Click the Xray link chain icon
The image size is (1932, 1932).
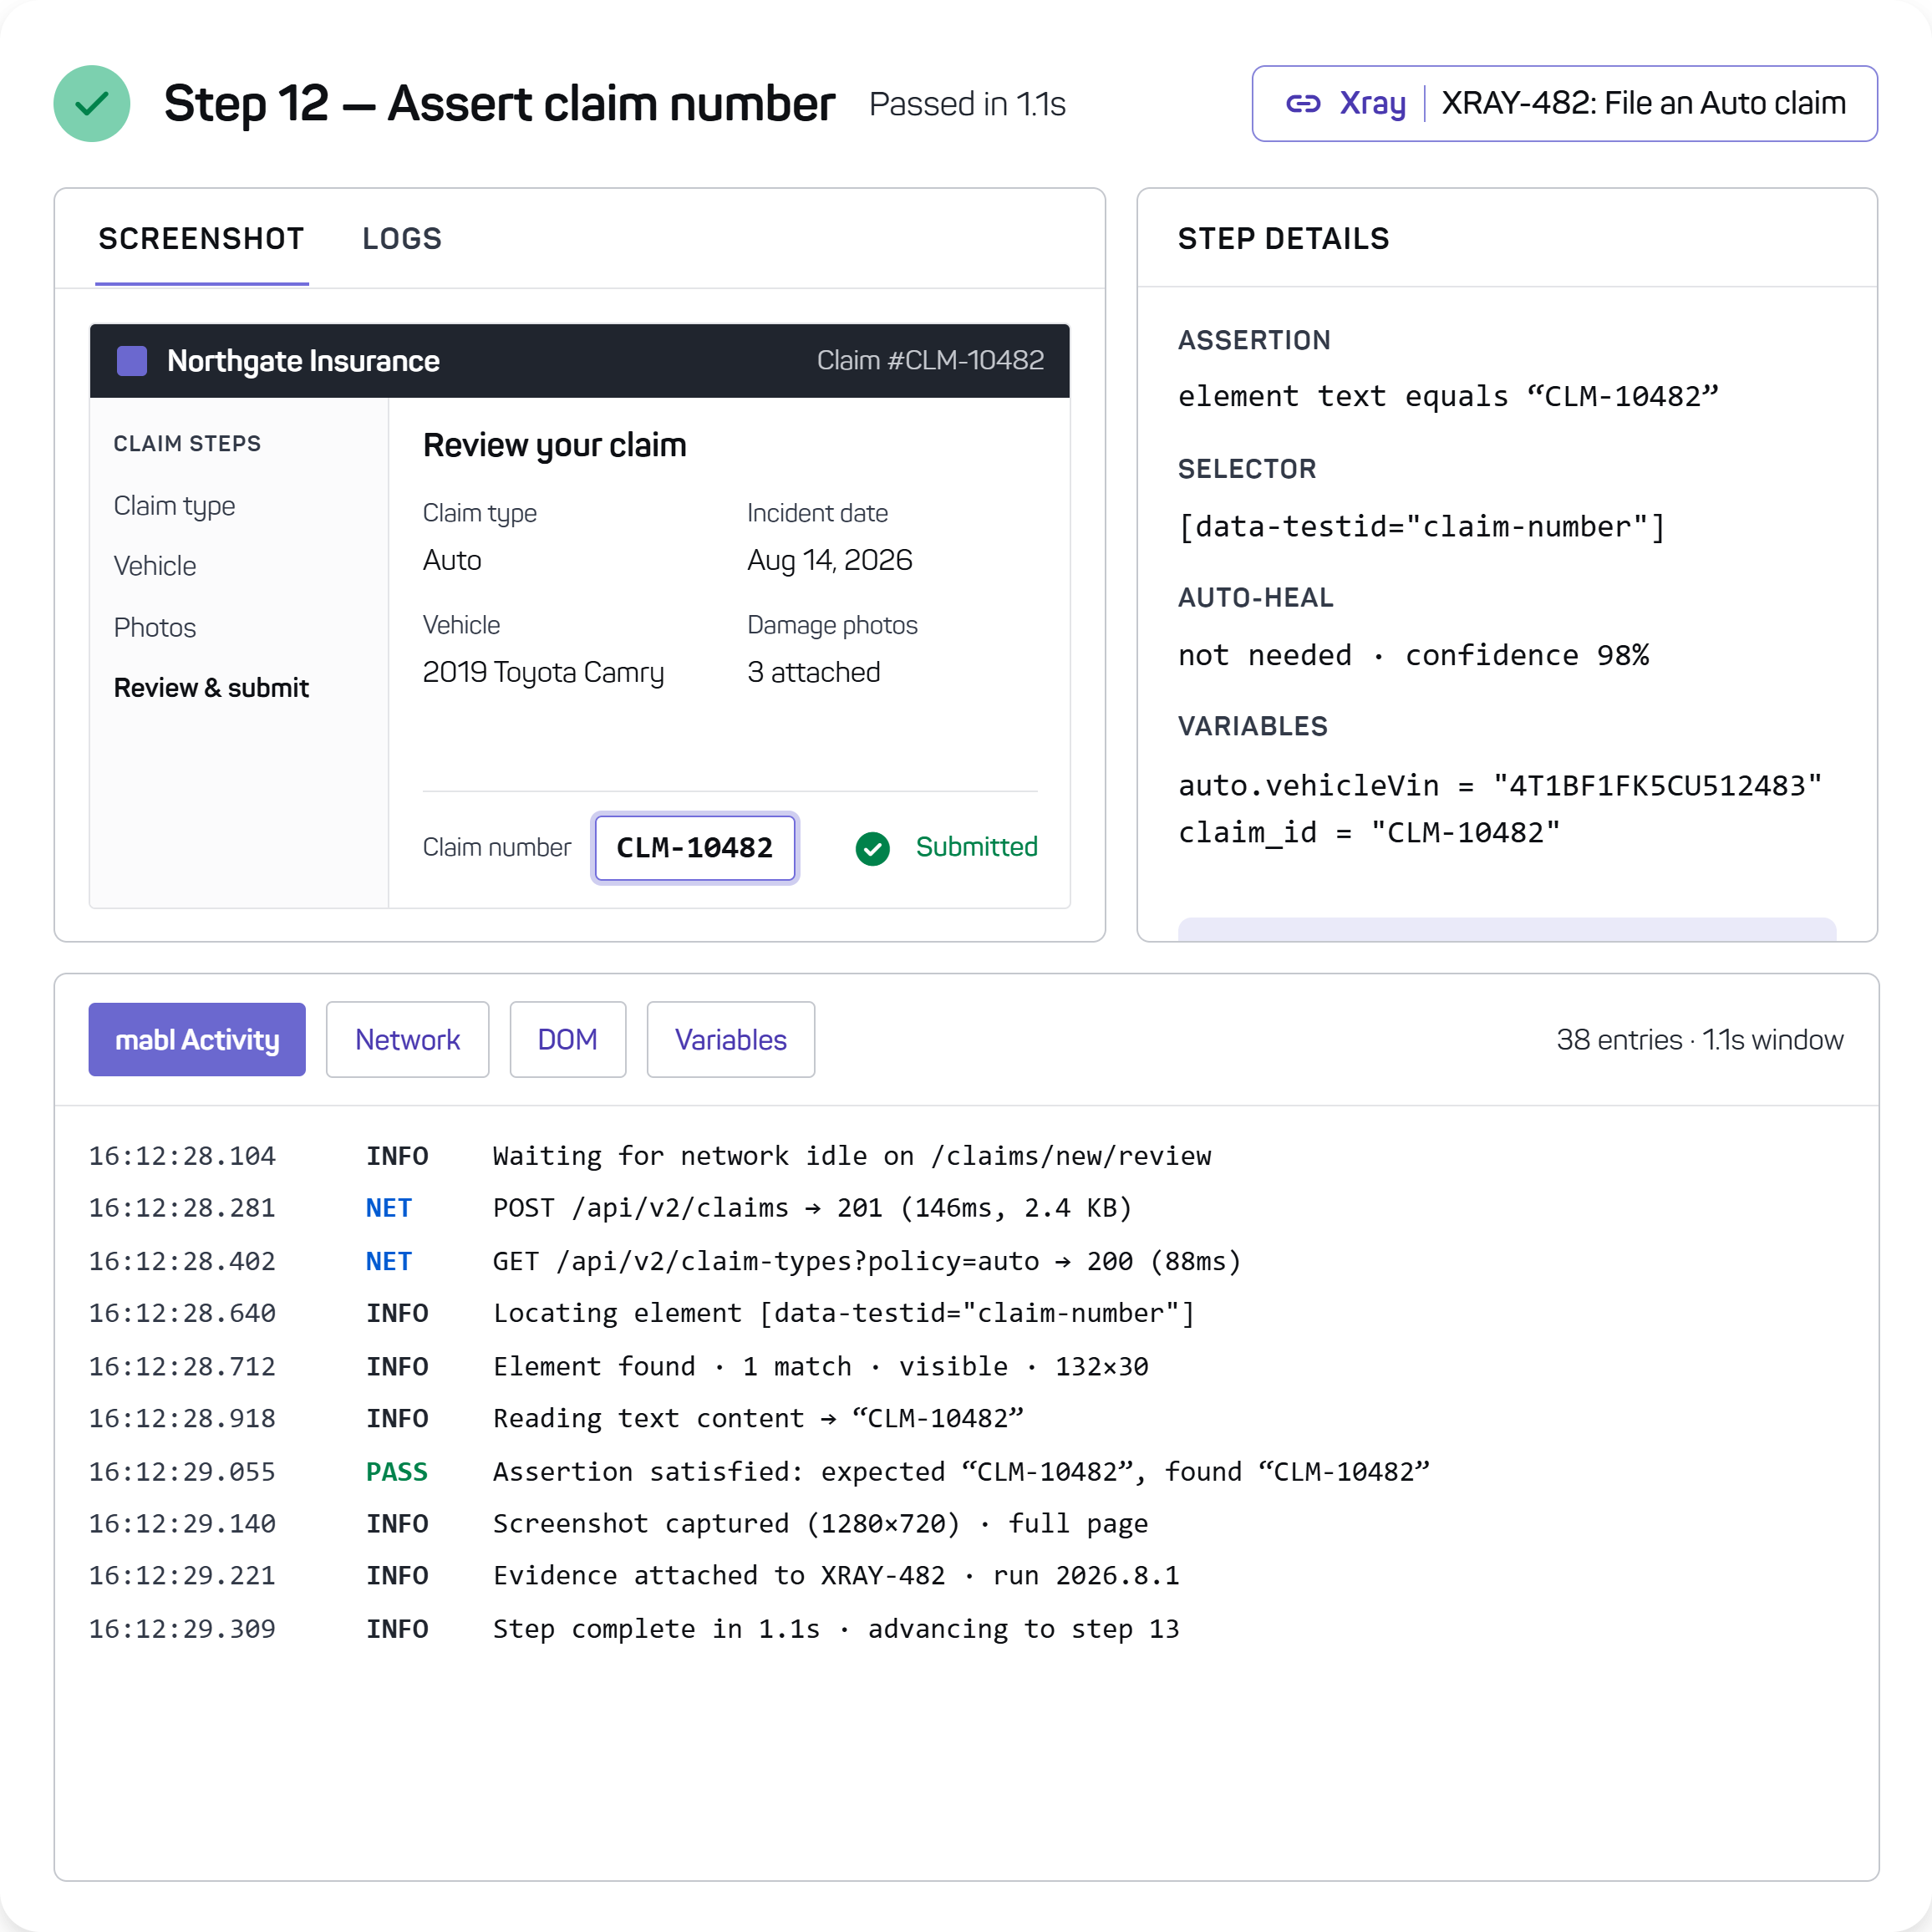click(x=1303, y=104)
